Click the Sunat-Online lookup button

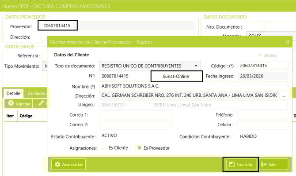click(x=176, y=76)
